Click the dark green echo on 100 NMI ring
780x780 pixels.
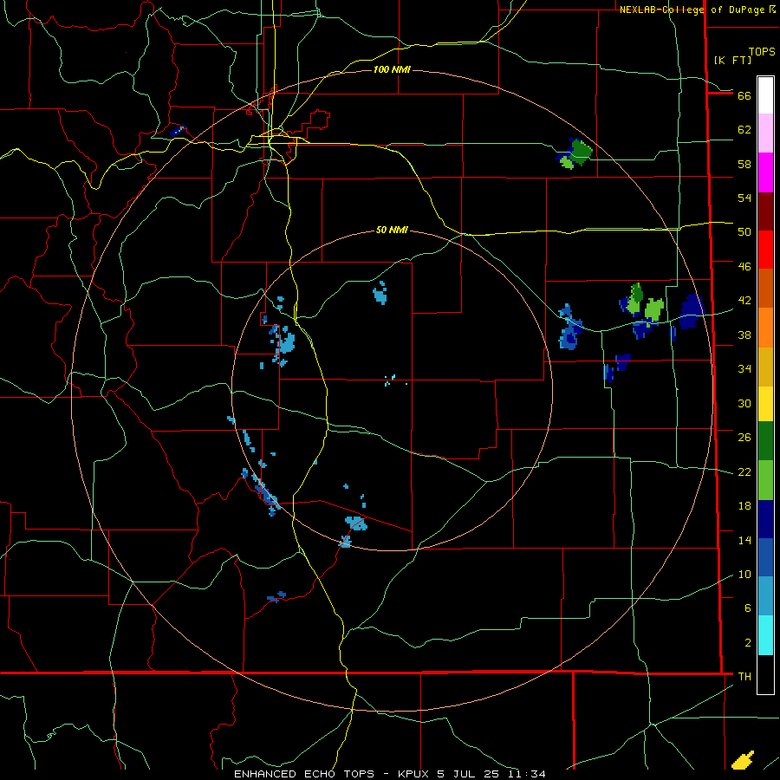pos(581,152)
